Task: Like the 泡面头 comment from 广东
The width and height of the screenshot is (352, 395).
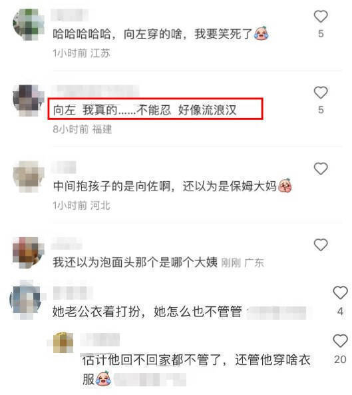Action: 321,244
